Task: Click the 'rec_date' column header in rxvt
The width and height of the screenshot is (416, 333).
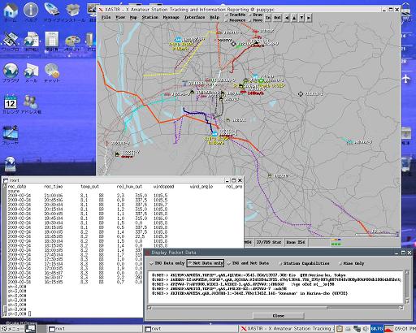Action: point(17,187)
